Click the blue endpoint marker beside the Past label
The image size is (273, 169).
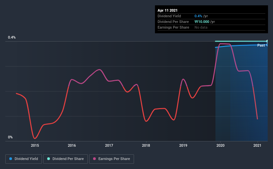(x=267, y=45)
